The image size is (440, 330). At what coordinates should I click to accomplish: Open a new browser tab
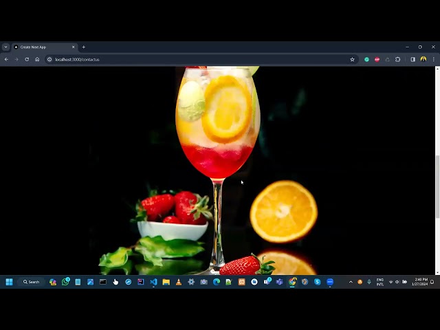tap(84, 47)
